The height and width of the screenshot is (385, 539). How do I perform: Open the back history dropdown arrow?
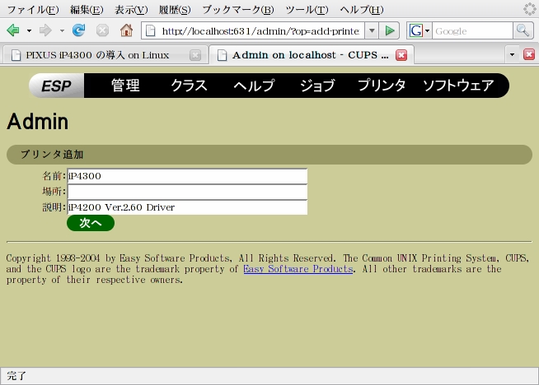coord(29,31)
